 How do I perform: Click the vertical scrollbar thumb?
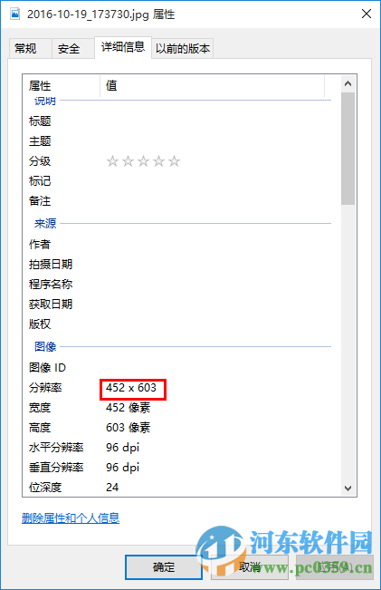348,149
